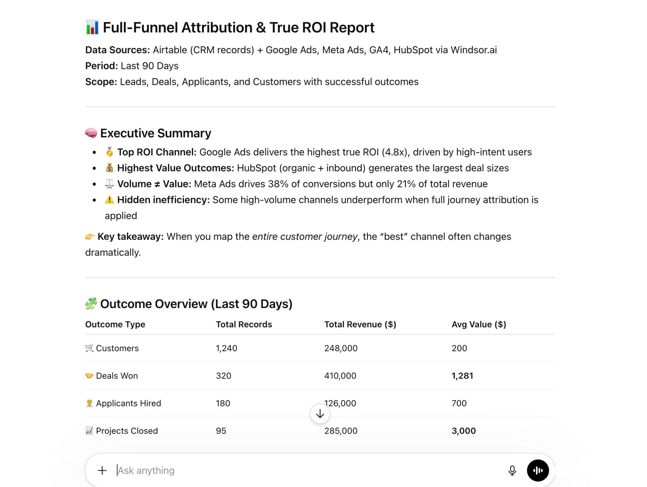
Task: Click the bar chart emoji in report title
Action: (93, 27)
